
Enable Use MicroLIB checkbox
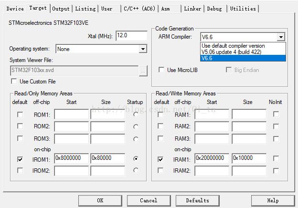(x=161, y=70)
